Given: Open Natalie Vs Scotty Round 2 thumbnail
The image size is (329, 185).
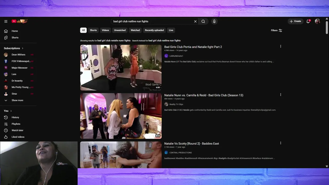Looking at the screenshot, I should coord(121,155).
